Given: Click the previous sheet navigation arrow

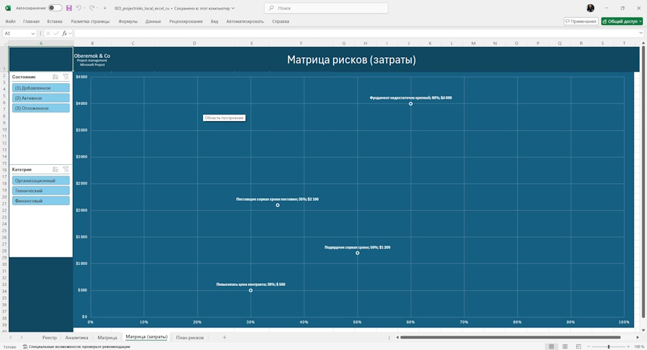Looking at the screenshot, I should pyautogui.click(x=11, y=338).
